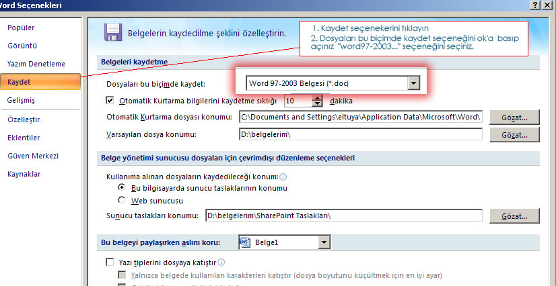Click the D:\belgelerim\ default location field
Image resolution: width=556 pixels, height=286 pixels.
[360, 134]
